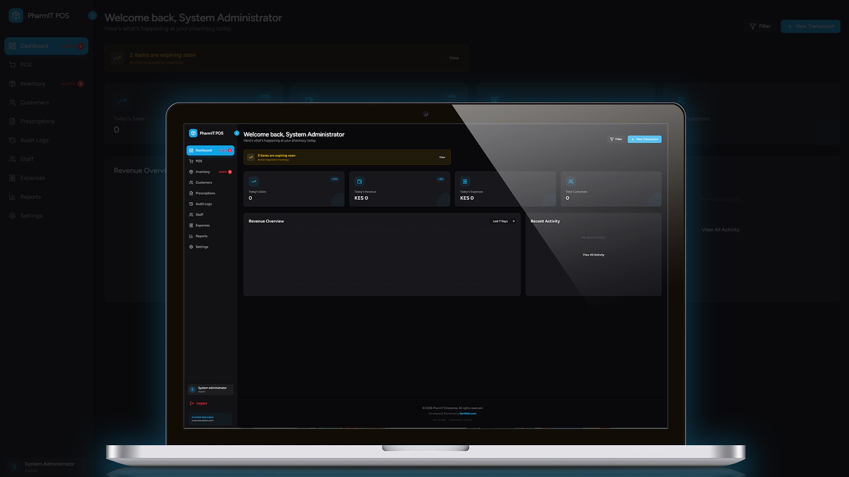Open the Prescriptions page label on laptop sidebar
This screenshot has width=849, height=477.
(x=205, y=193)
